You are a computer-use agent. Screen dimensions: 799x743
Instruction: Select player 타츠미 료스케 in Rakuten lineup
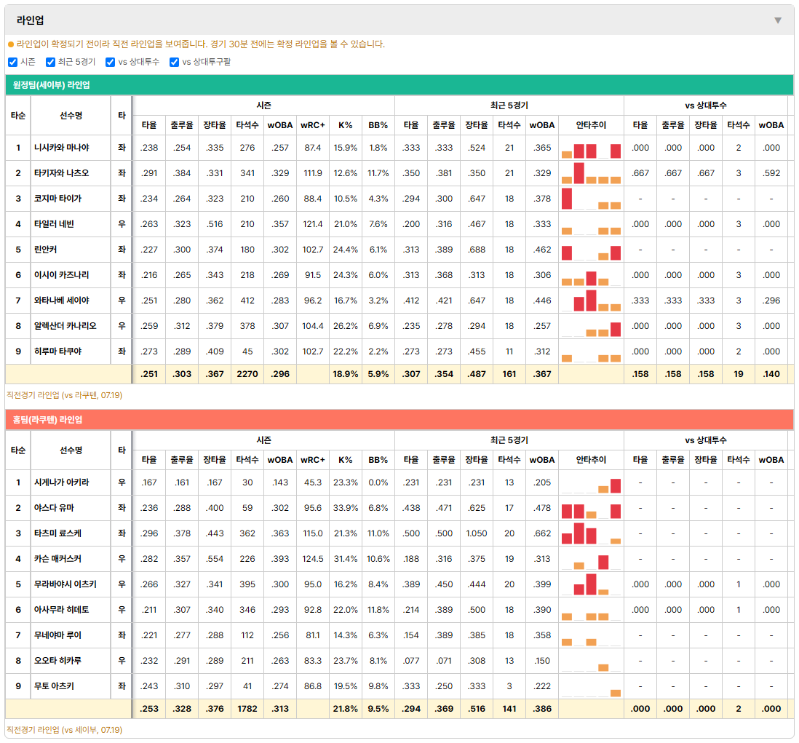pos(57,533)
